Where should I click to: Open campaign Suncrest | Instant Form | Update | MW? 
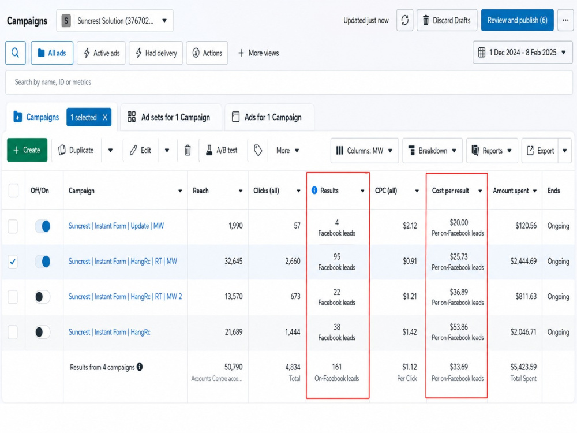click(x=116, y=226)
